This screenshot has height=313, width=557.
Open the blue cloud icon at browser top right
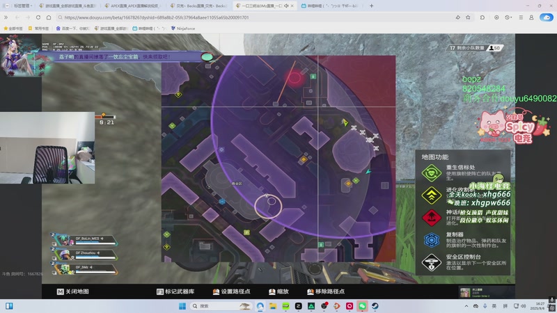click(x=547, y=17)
